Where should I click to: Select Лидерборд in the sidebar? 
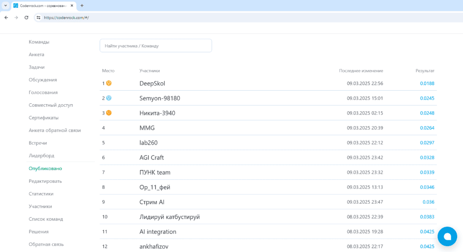click(x=42, y=156)
